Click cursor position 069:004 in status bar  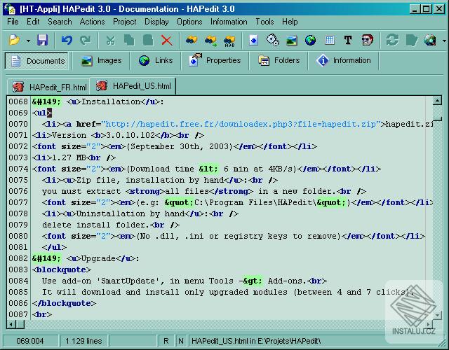point(29,341)
